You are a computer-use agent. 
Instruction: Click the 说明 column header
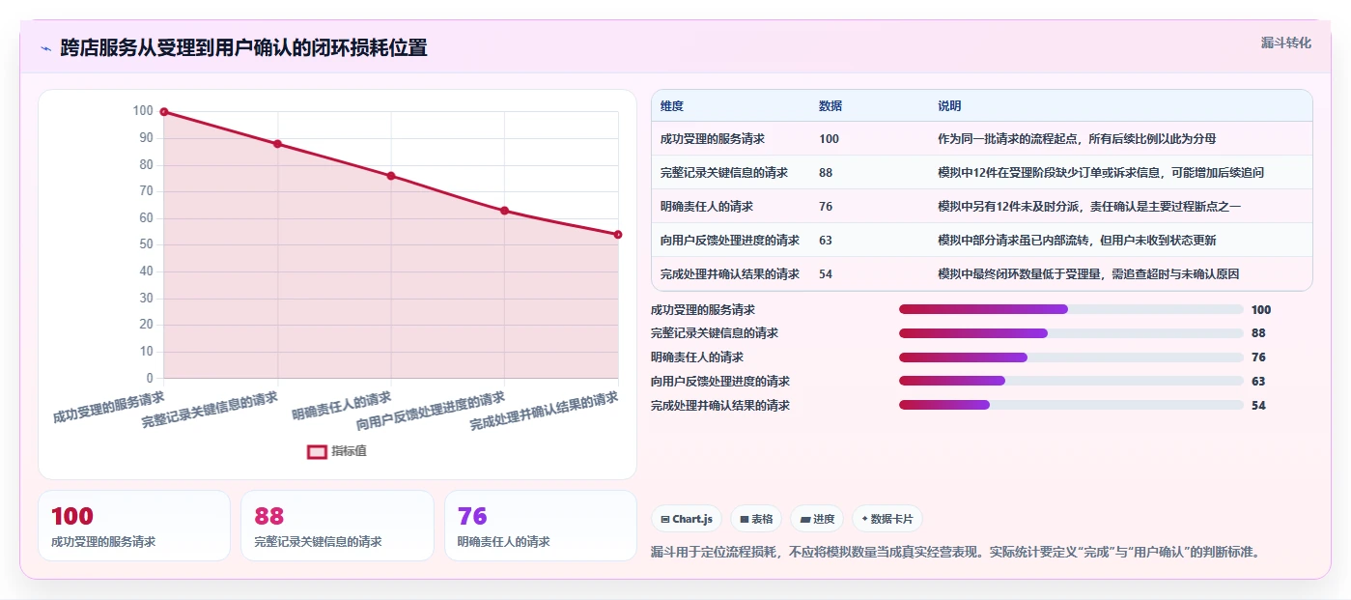(x=949, y=105)
